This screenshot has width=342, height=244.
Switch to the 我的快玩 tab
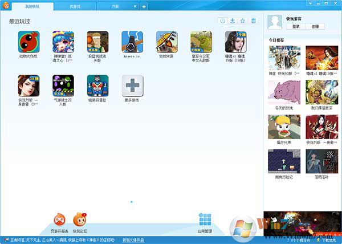click(x=32, y=6)
